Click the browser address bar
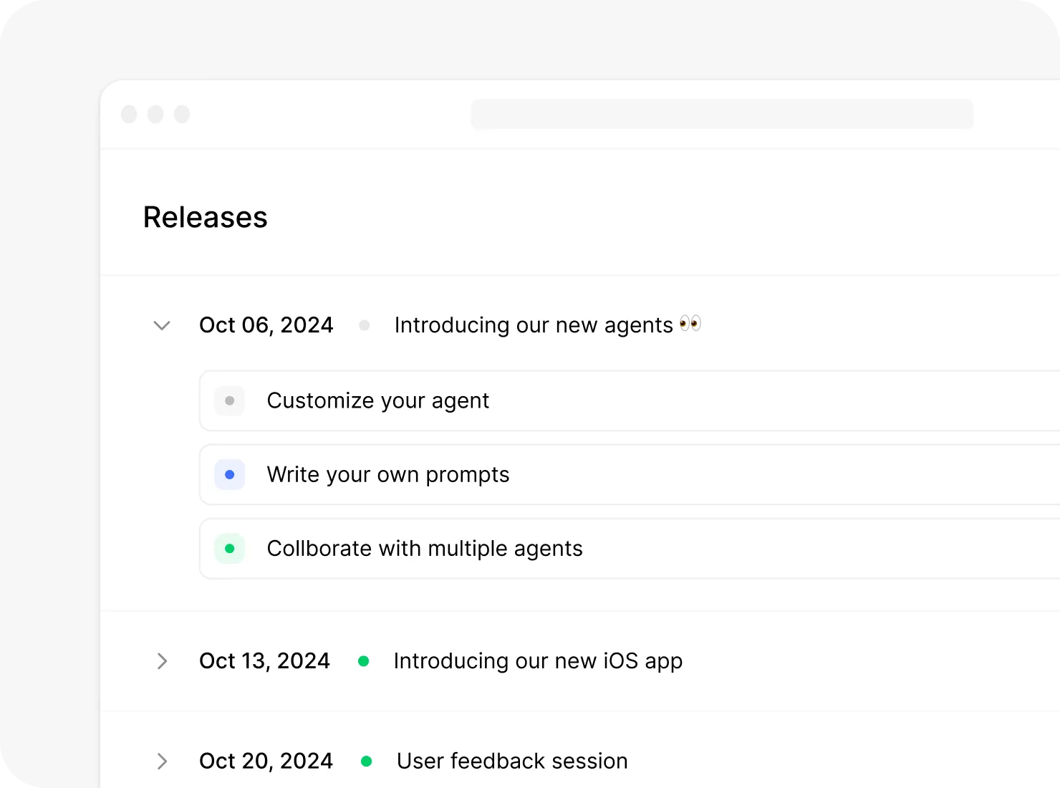Image resolution: width=1060 pixels, height=788 pixels. pyautogui.click(x=722, y=115)
